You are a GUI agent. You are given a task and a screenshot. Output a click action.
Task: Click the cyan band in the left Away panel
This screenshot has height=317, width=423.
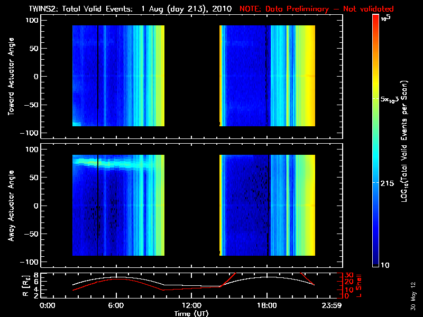coord(116,164)
